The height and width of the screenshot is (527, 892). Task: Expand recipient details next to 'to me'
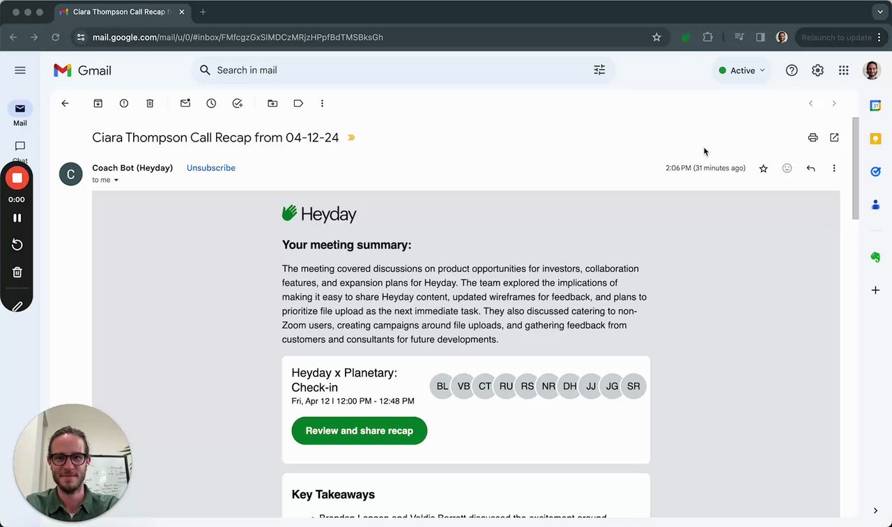click(116, 181)
